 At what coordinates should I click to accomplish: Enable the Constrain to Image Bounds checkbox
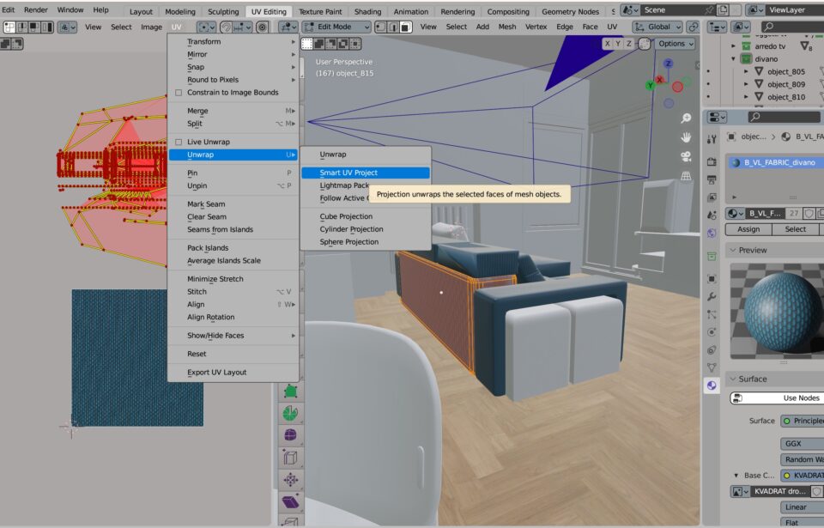[179, 93]
